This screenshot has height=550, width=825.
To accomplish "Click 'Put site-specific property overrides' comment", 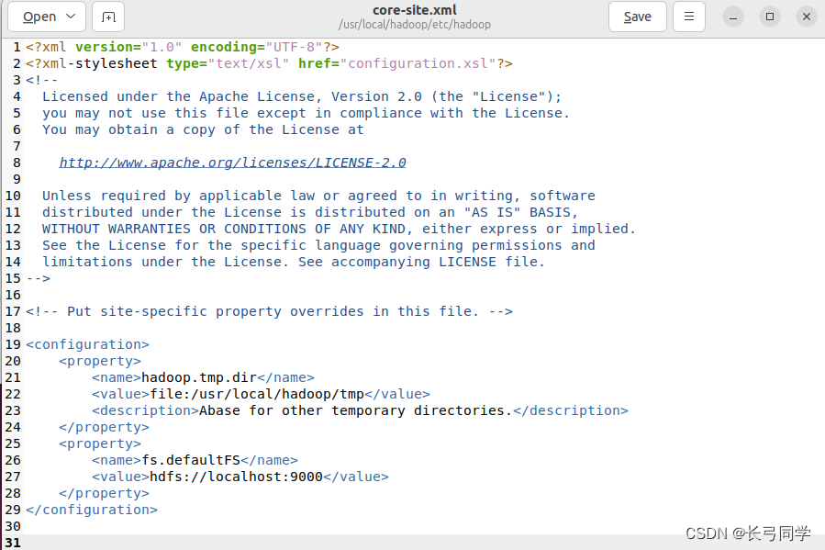I will pyautogui.click(x=270, y=311).
